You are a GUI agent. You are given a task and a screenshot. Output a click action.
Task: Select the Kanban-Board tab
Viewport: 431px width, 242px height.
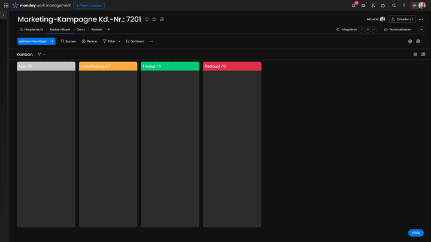(60, 29)
